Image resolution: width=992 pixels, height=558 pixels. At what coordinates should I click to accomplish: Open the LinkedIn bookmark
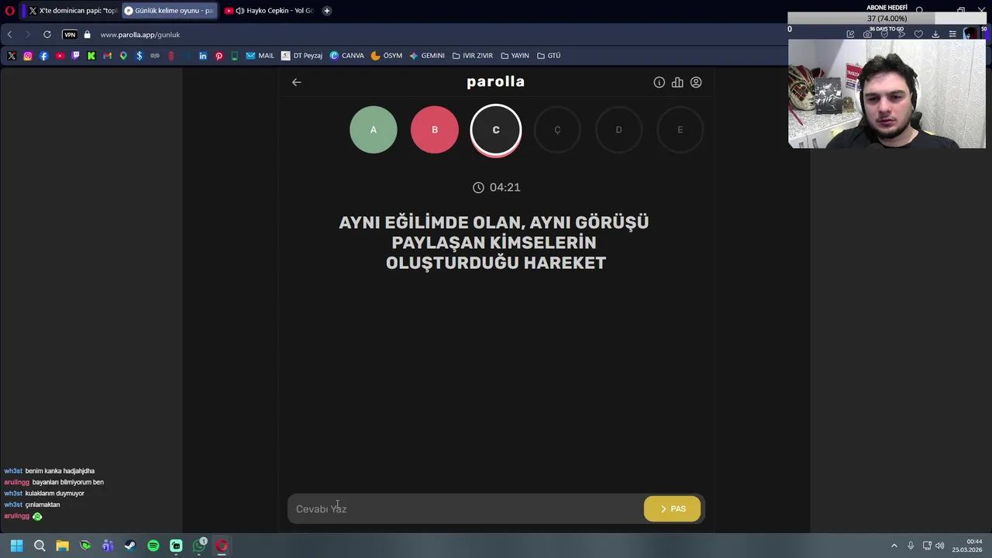coord(203,56)
